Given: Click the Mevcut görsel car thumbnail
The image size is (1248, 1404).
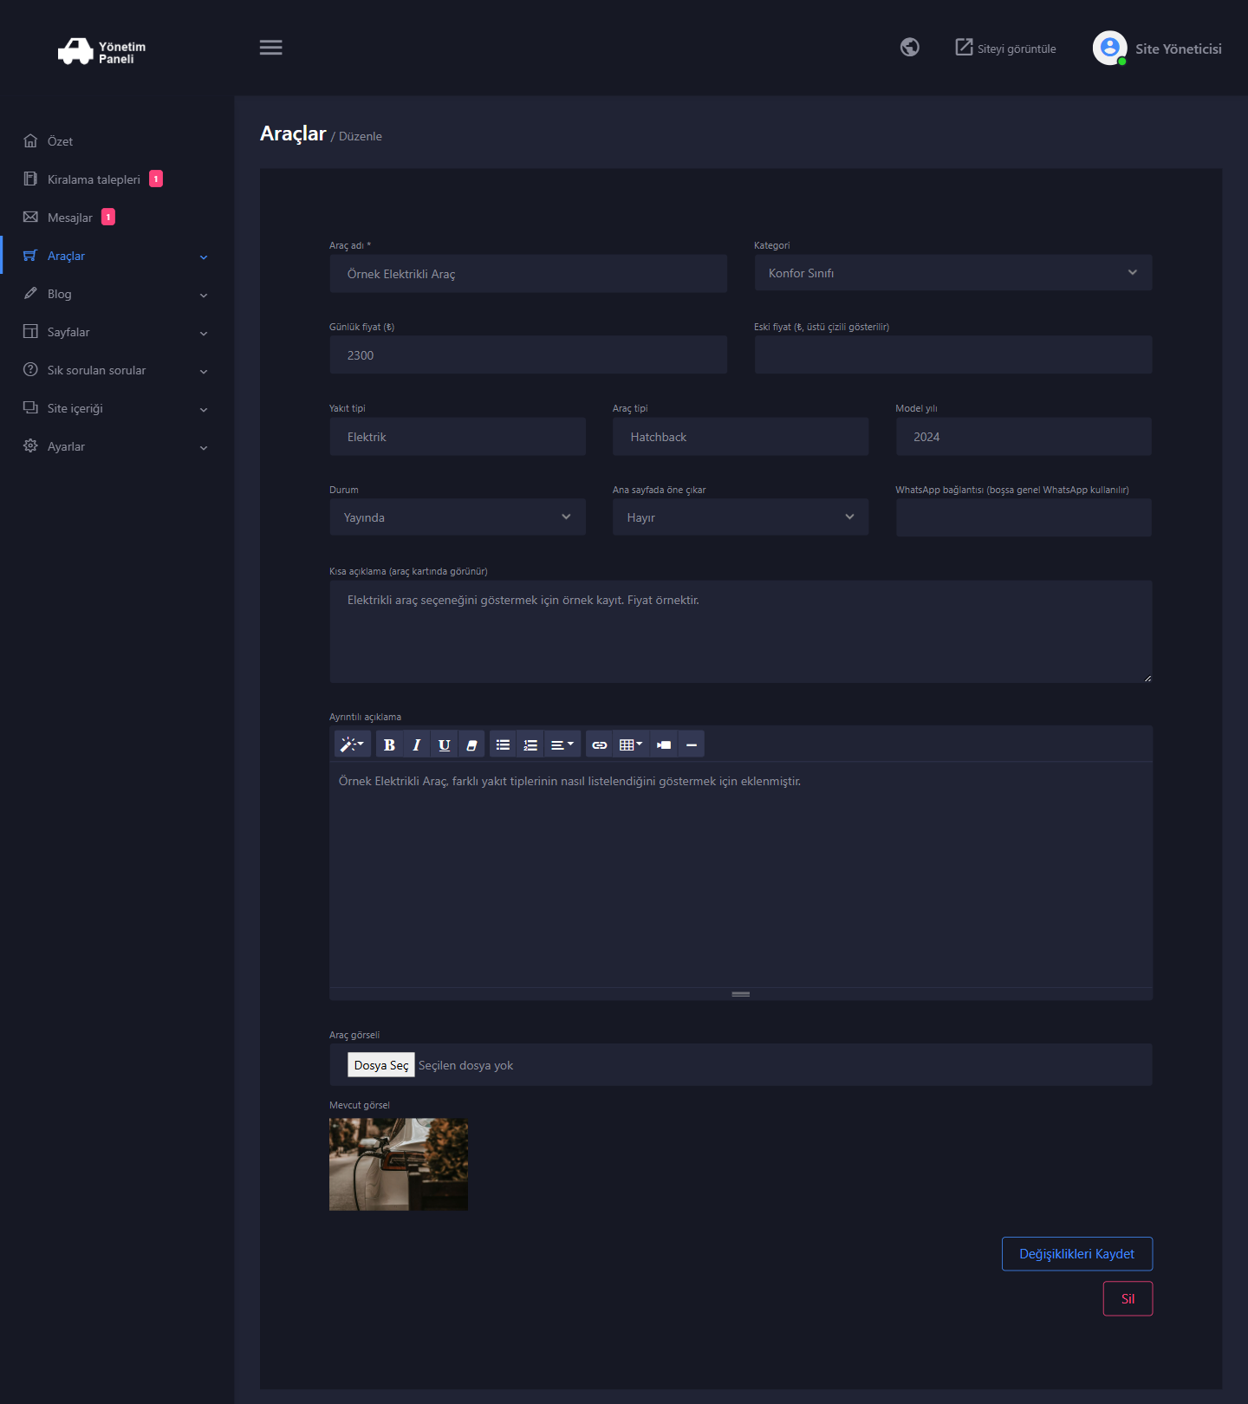Looking at the screenshot, I should tap(399, 1164).
